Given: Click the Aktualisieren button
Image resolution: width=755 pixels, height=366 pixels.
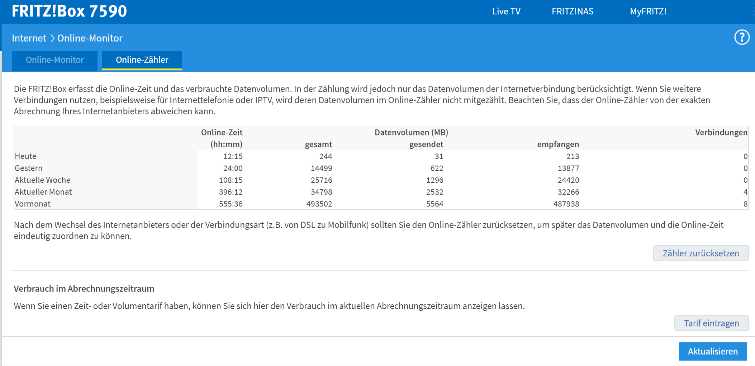Looking at the screenshot, I should tap(713, 351).
